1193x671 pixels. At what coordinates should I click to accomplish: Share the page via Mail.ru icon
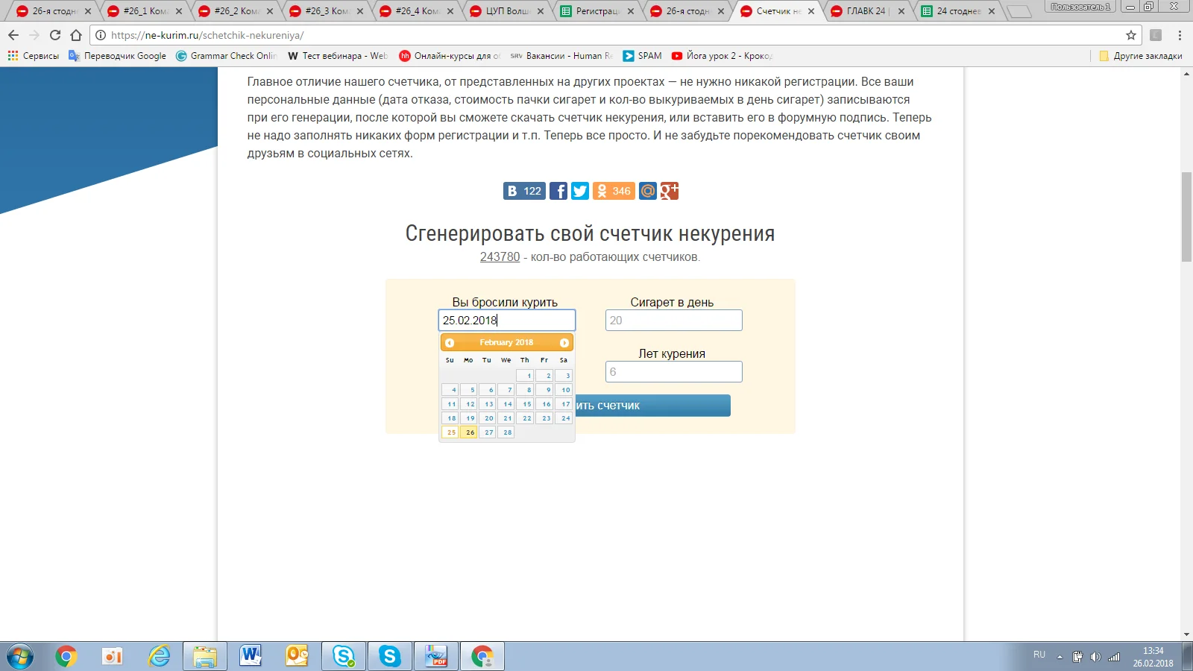(648, 191)
